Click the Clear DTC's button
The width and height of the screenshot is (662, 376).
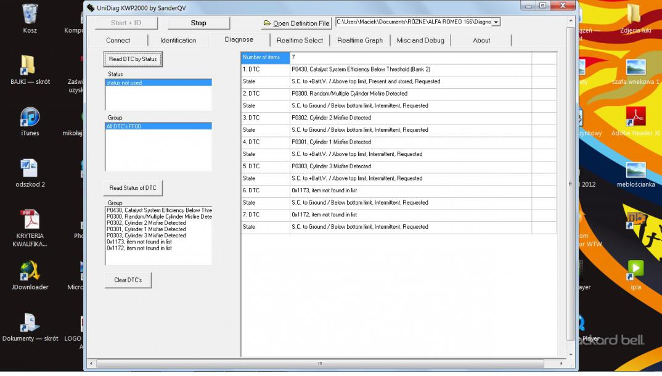[128, 280]
